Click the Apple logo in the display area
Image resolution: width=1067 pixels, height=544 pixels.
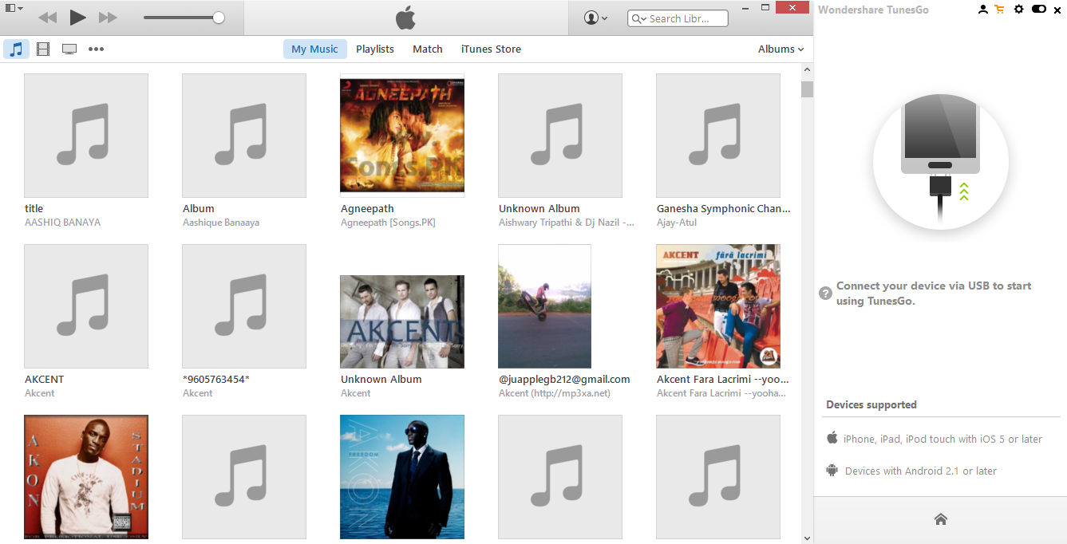tap(405, 18)
